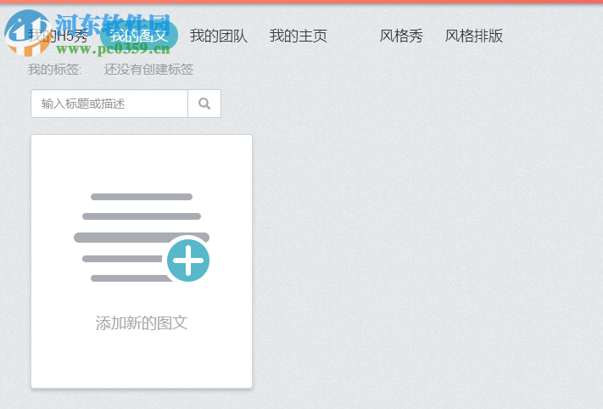603x409 pixels.
Task: Open the 风格秀 tab
Action: click(401, 36)
